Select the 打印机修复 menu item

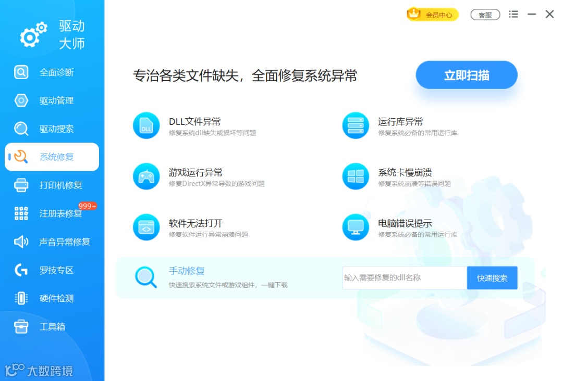52,185
